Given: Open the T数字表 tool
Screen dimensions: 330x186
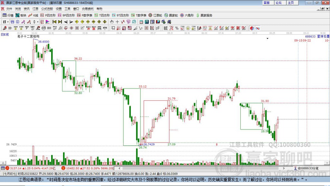Looking at the screenshot, I should [x=139, y=15].
